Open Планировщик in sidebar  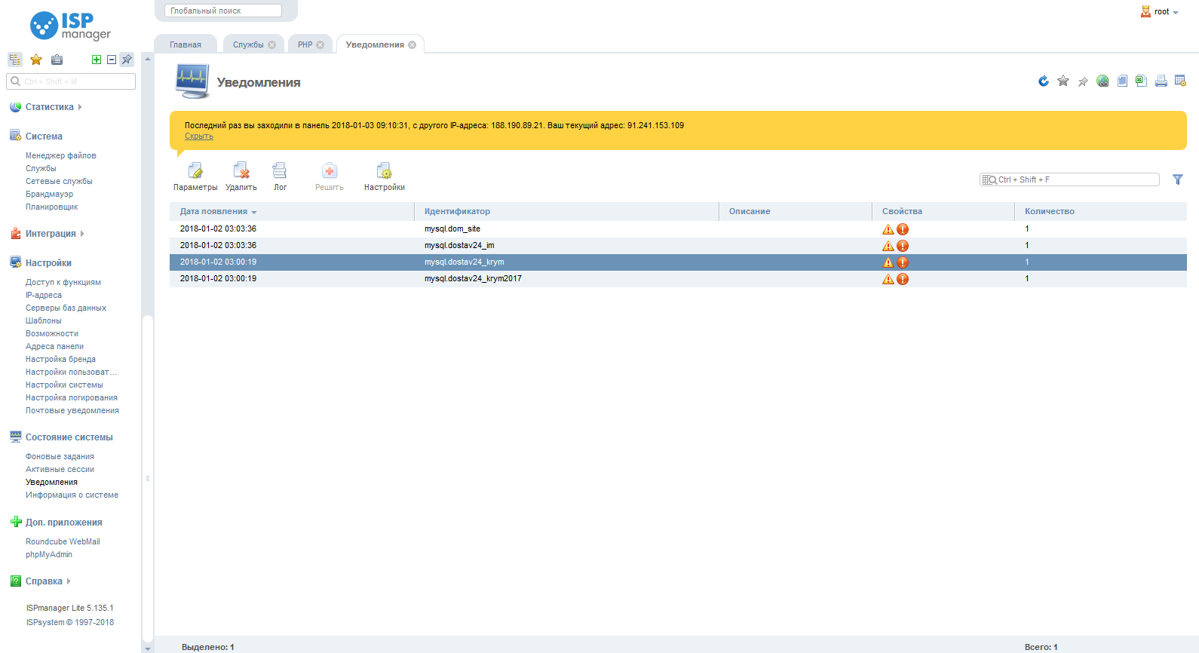click(x=51, y=207)
